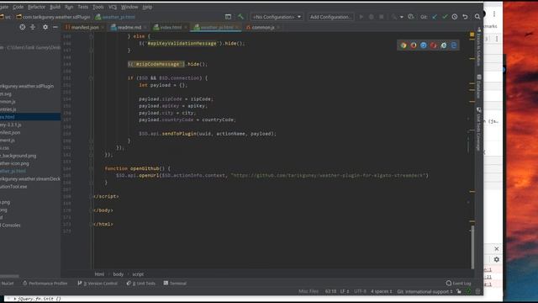Open UTF-8 encoding selector
The image size is (538, 303).
point(360,291)
